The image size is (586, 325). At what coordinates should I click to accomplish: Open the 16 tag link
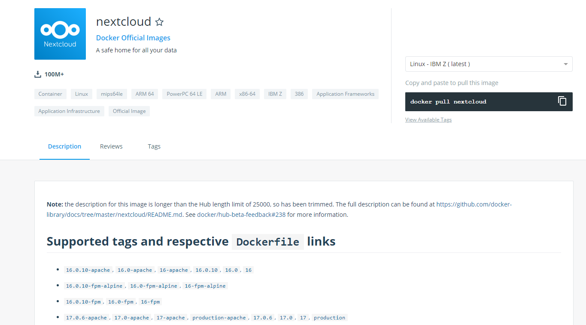pyautogui.click(x=249, y=270)
